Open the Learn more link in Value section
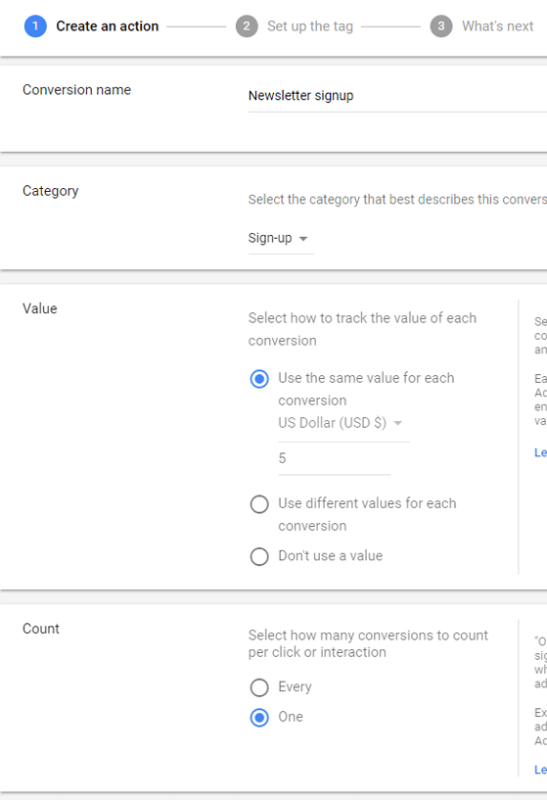Screen dimensions: 547x800 coord(540,452)
